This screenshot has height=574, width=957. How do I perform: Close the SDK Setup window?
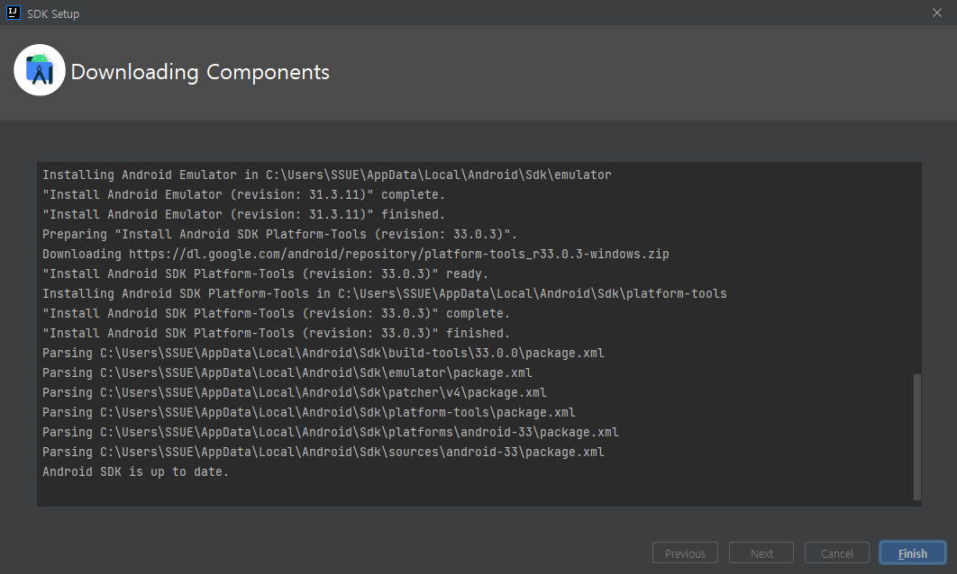point(937,13)
